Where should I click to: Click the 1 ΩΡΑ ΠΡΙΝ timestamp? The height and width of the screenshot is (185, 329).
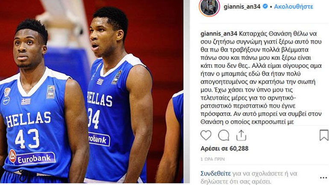pos(212,159)
